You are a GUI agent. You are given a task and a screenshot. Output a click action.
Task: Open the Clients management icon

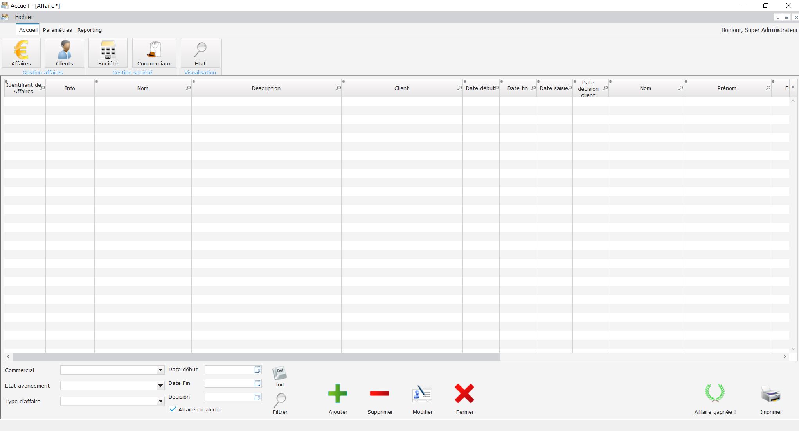[x=65, y=53]
